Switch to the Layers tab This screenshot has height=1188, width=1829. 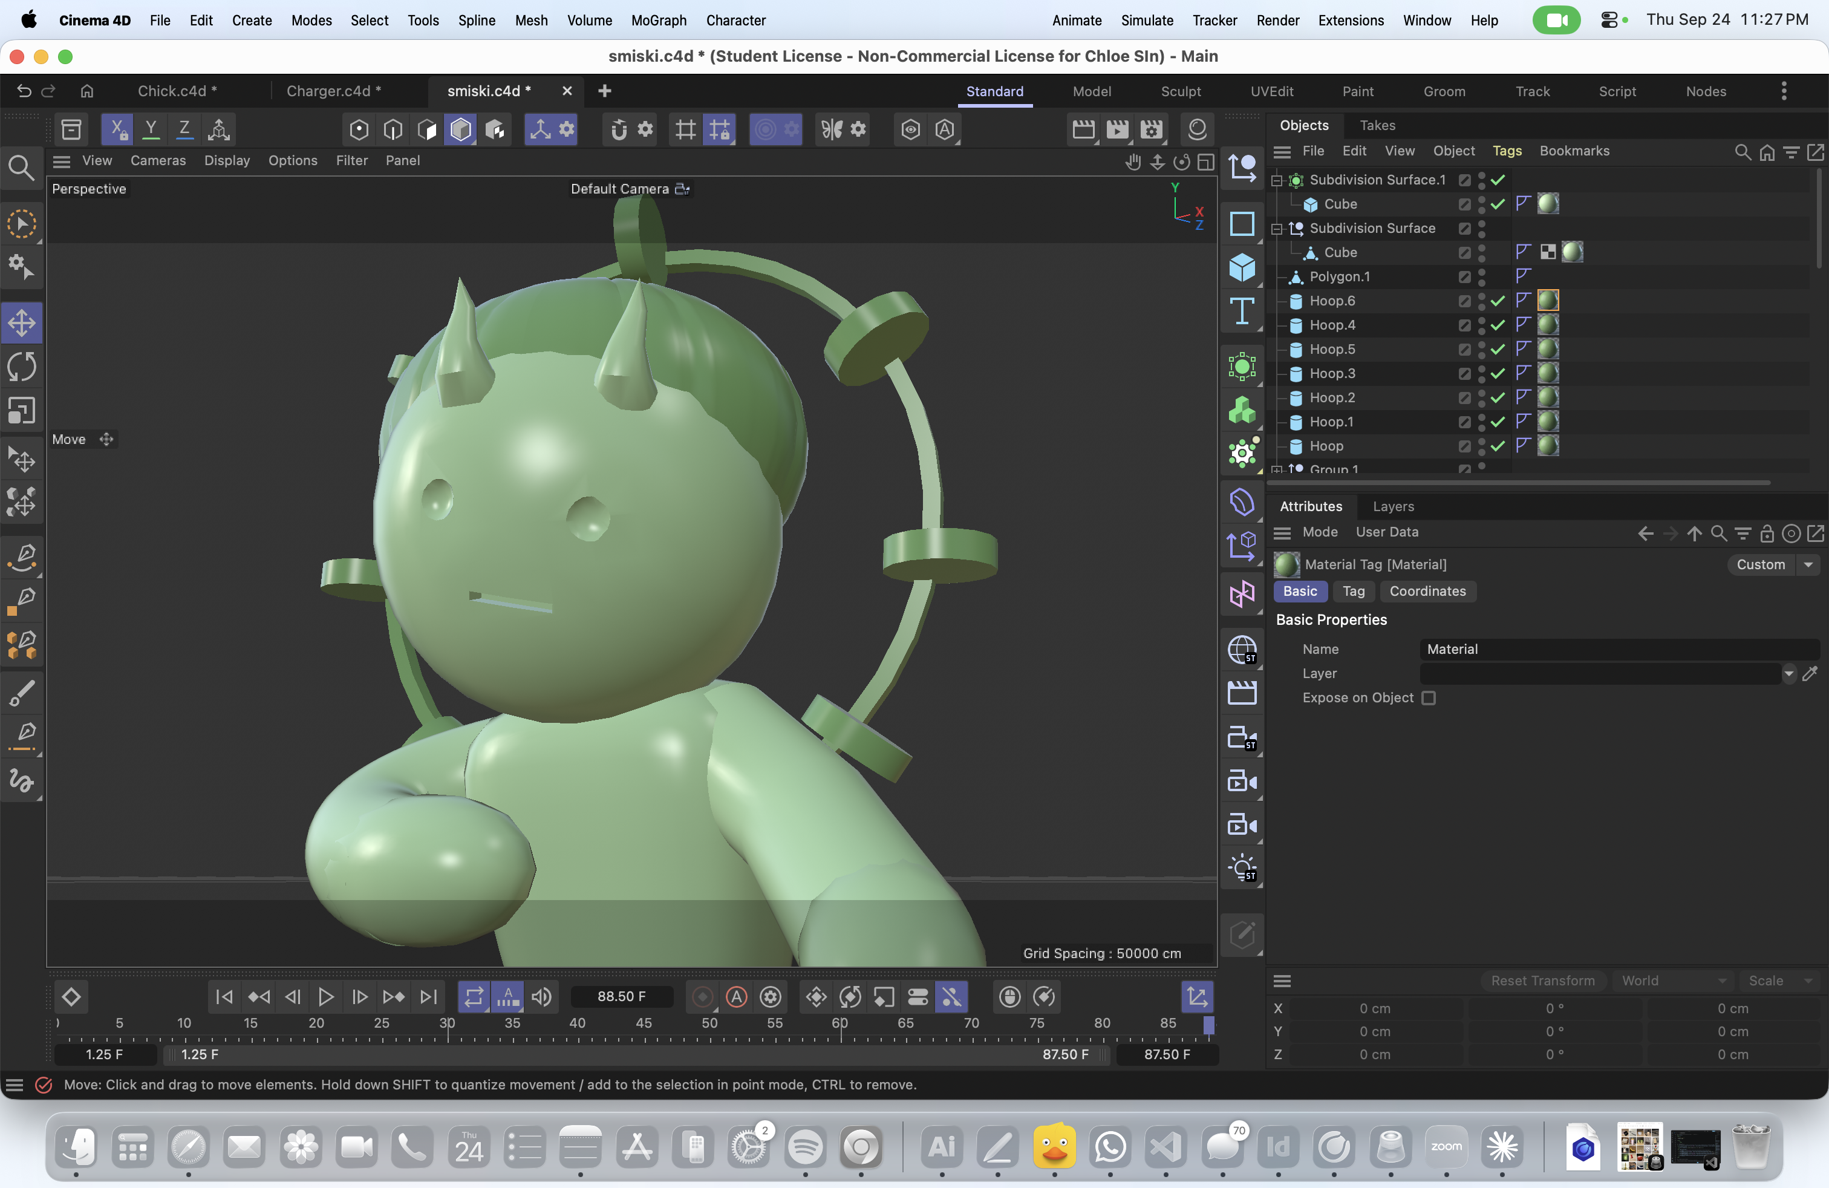[x=1394, y=506]
